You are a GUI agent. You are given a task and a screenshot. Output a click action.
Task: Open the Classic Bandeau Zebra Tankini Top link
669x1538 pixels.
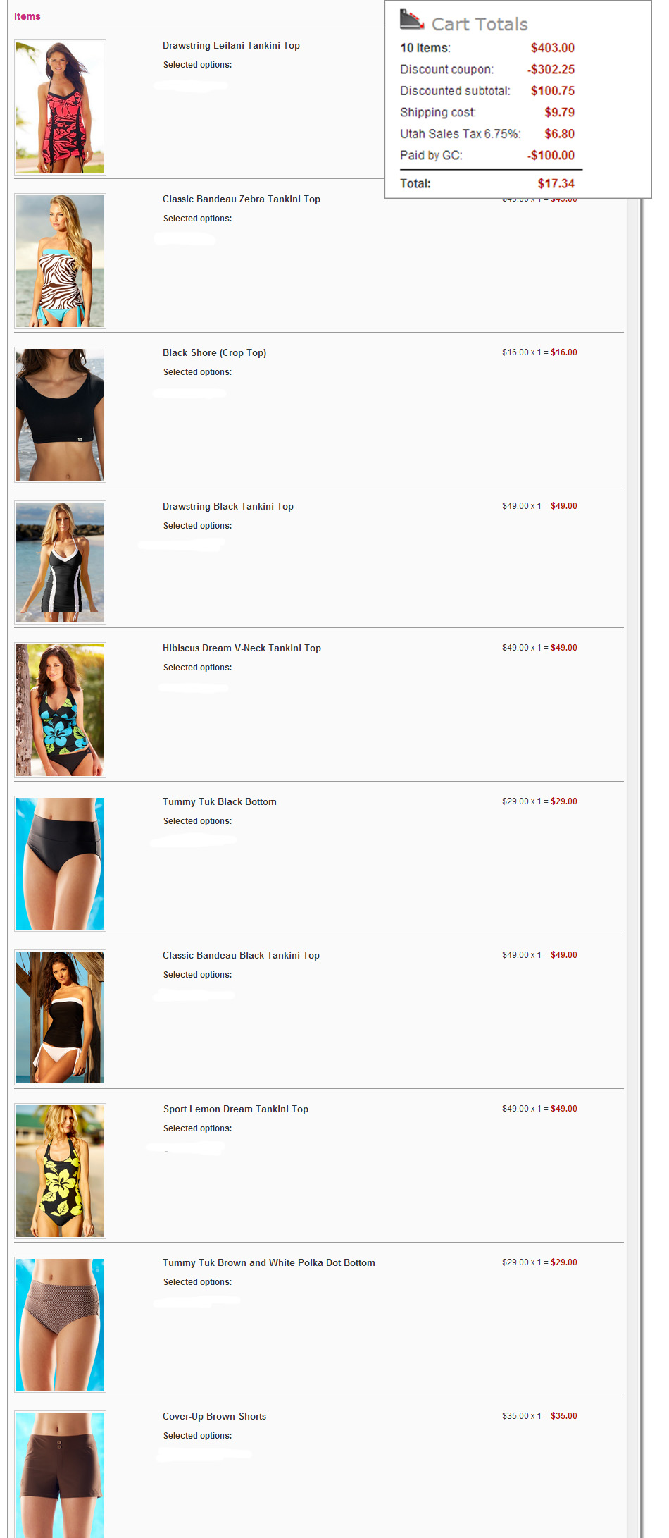click(242, 199)
